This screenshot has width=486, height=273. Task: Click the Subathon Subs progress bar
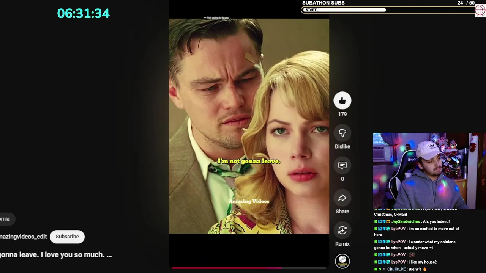click(388, 10)
